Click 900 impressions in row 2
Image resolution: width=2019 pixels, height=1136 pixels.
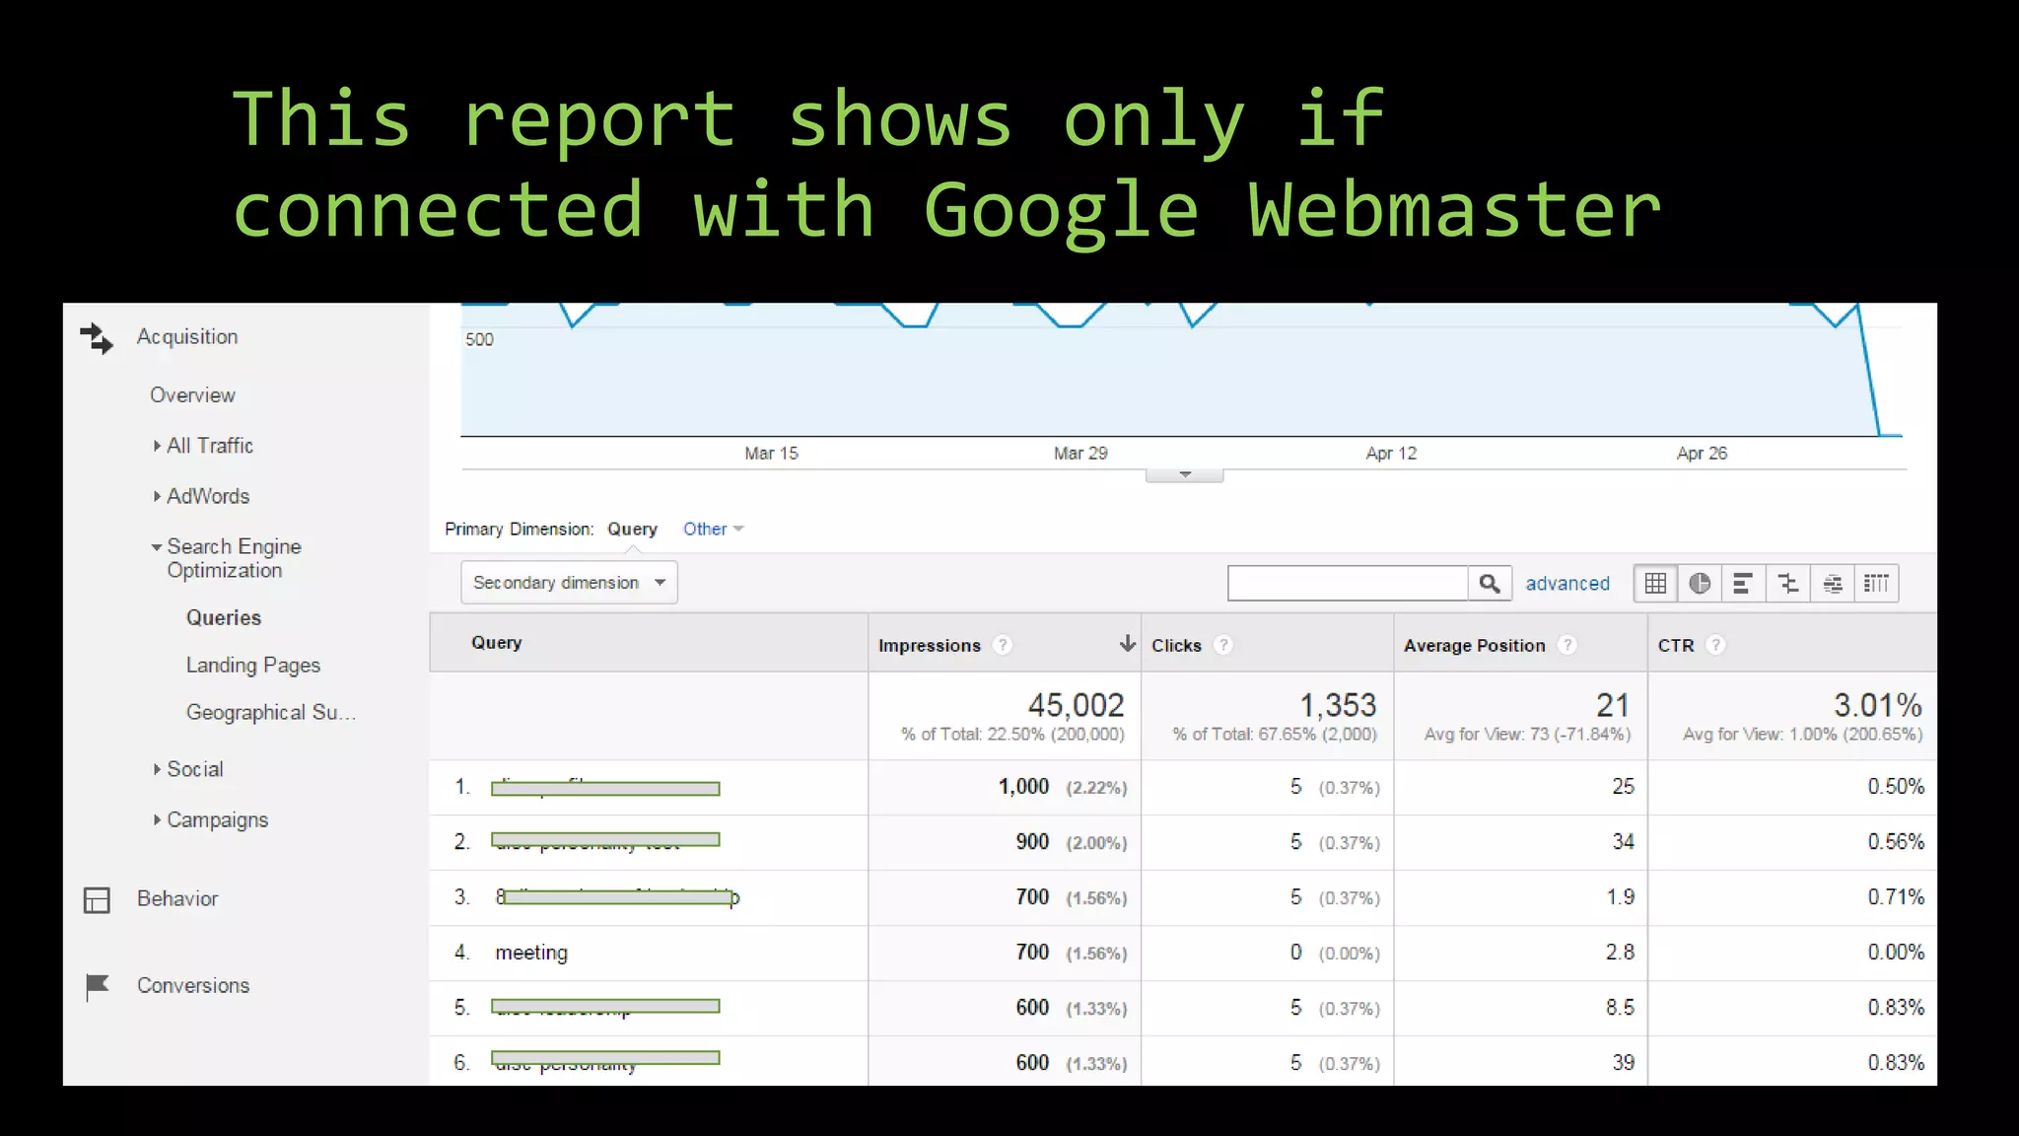[x=1032, y=842]
